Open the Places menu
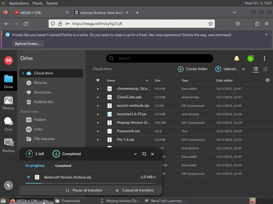The height and width of the screenshot is (204, 273). tap(37, 3)
